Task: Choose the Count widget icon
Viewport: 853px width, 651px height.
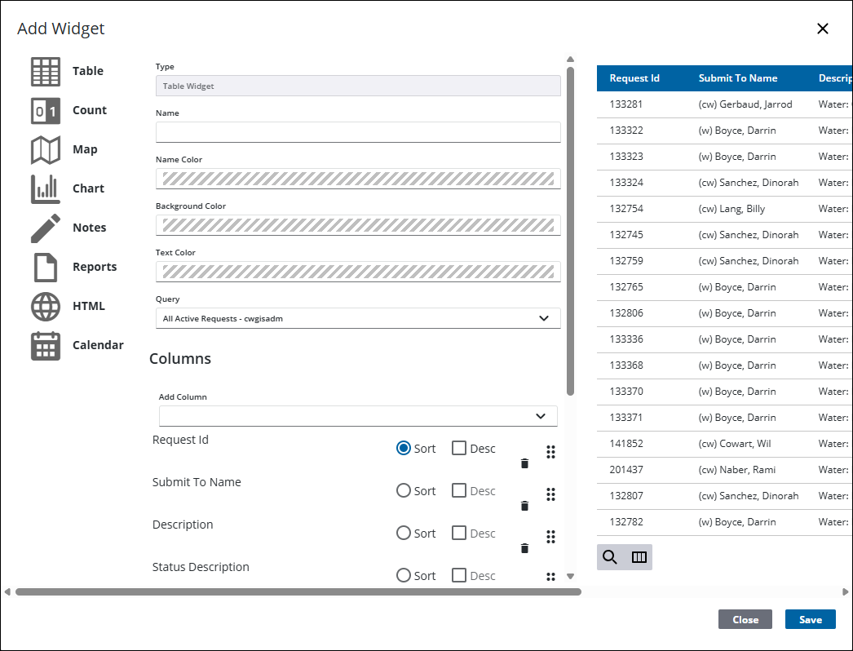Action: [46, 110]
